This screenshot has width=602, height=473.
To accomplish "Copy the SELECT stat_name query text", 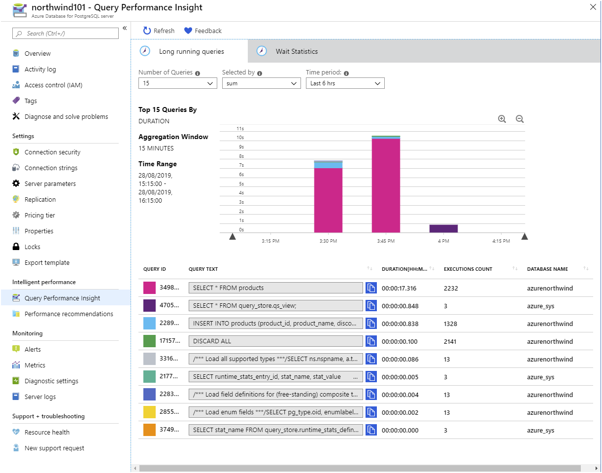I will click(x=371, y=430).
